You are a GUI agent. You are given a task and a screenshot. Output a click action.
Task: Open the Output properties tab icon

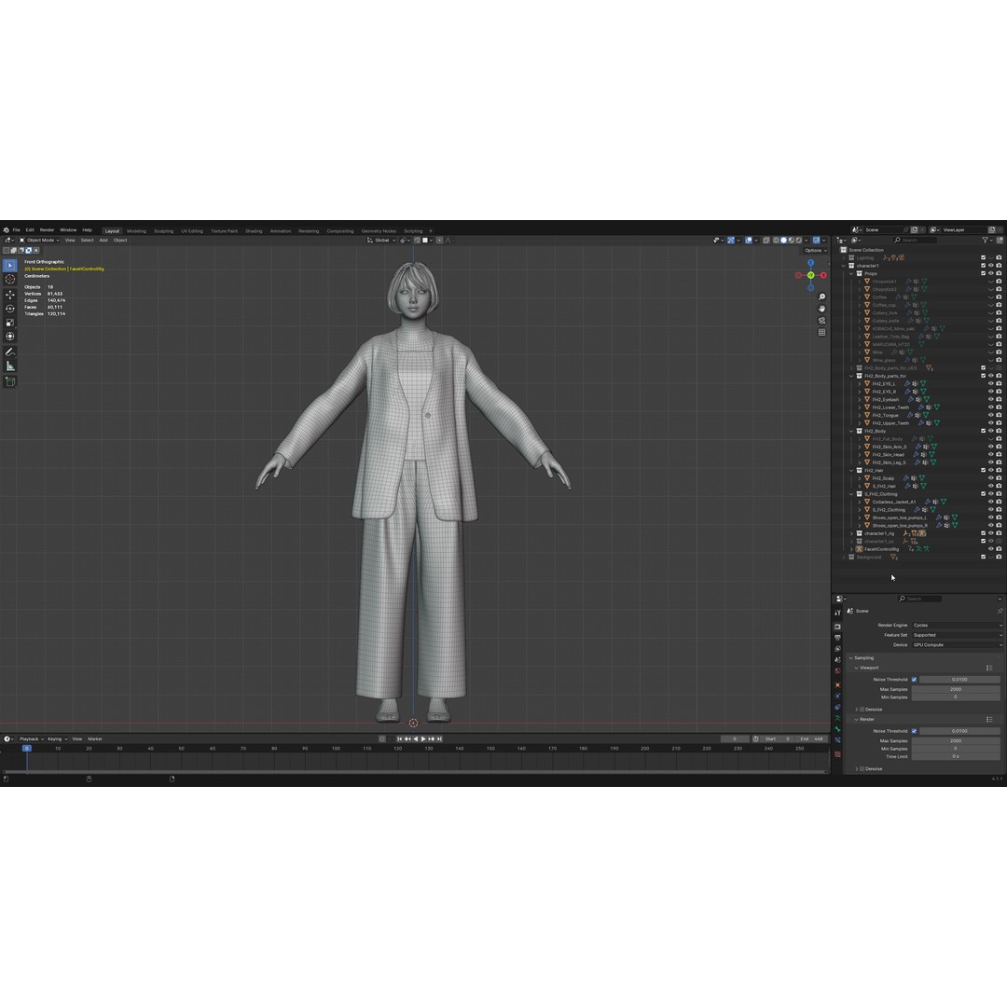837,638
